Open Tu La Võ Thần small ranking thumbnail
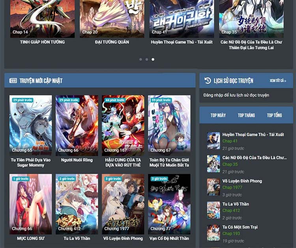This screenshot has height=248, width=296. coord(214,210)
